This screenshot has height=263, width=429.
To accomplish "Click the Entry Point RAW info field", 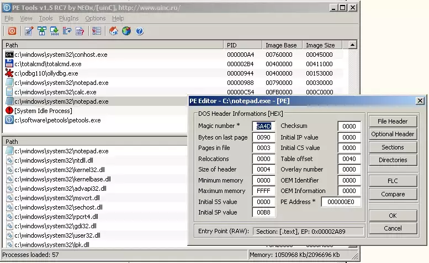I will pos(308,232).
